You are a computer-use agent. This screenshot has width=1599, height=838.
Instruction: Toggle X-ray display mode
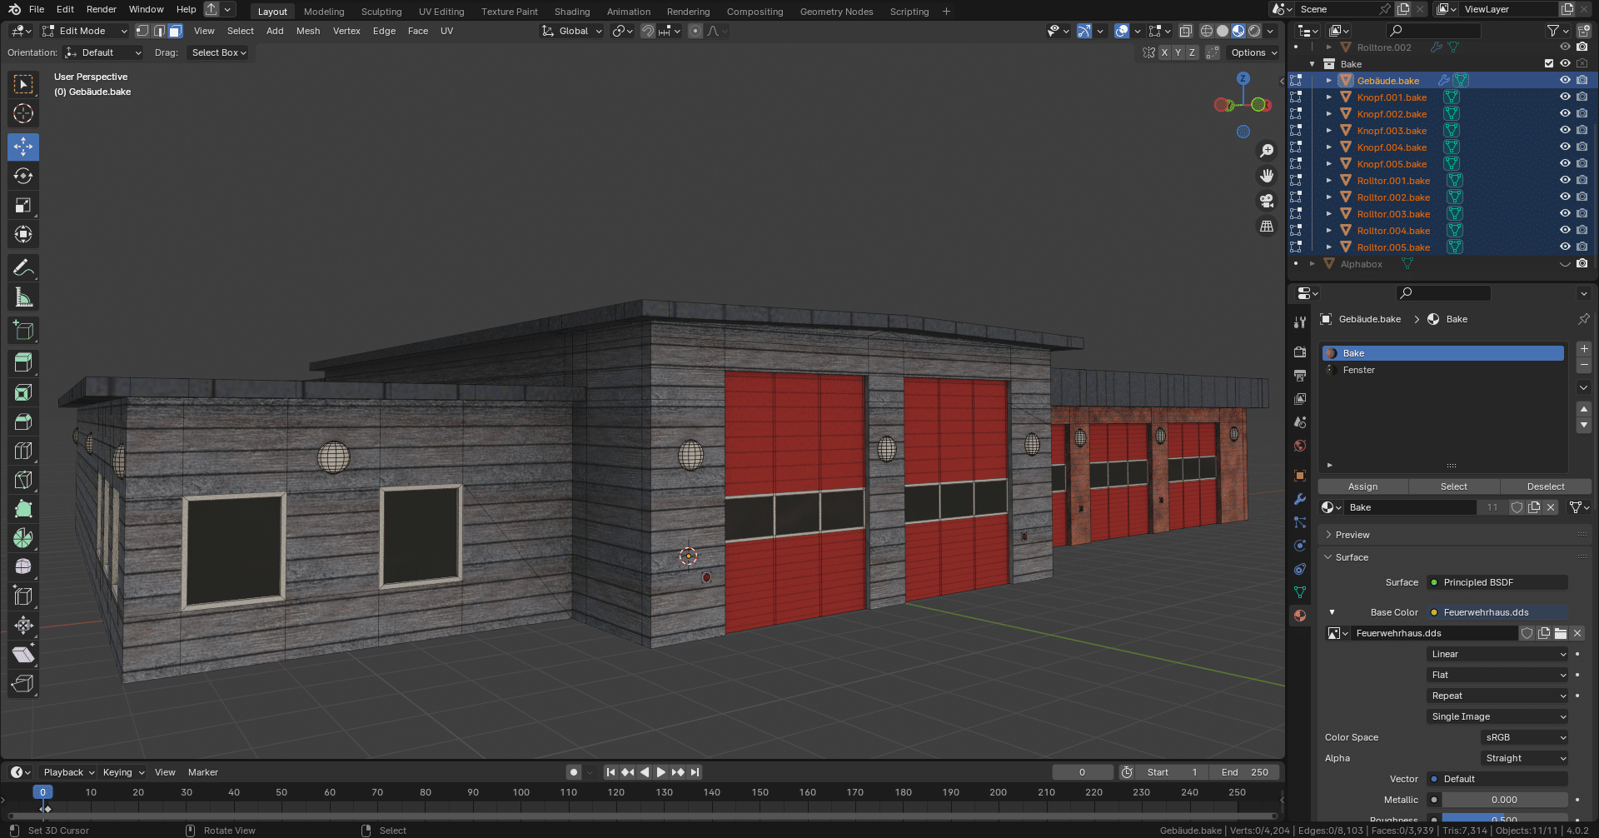click(x=1185, y=31)
